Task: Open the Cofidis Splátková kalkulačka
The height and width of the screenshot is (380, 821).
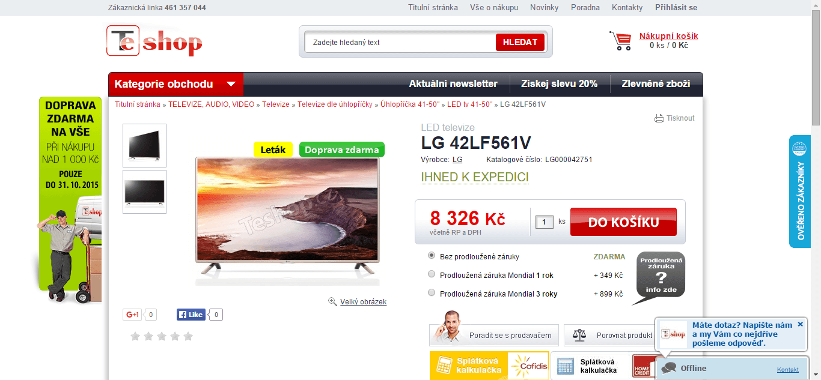Action: click(489, 366)
